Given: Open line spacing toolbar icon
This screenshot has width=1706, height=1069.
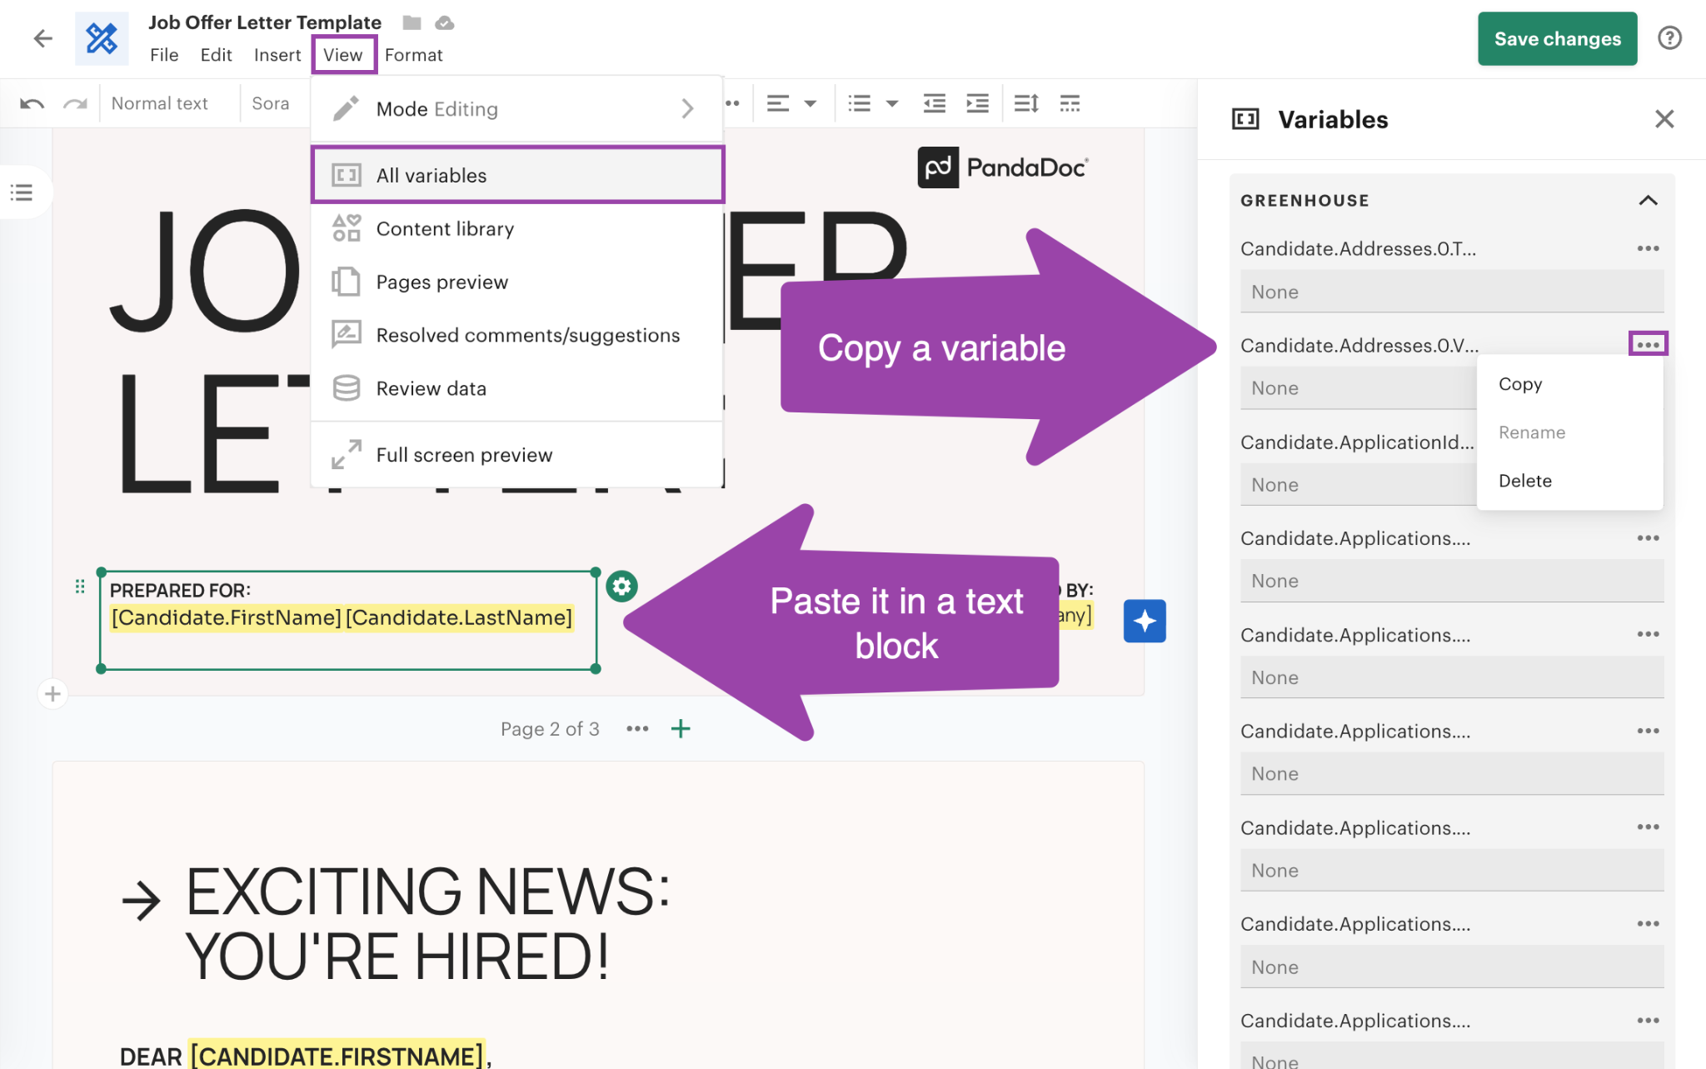Looking at the screenshot, I should tap(1026, 103).
